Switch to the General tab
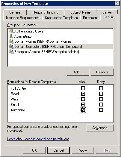The height and width of the screenshot is (157, 121). [x=15, y=12]
